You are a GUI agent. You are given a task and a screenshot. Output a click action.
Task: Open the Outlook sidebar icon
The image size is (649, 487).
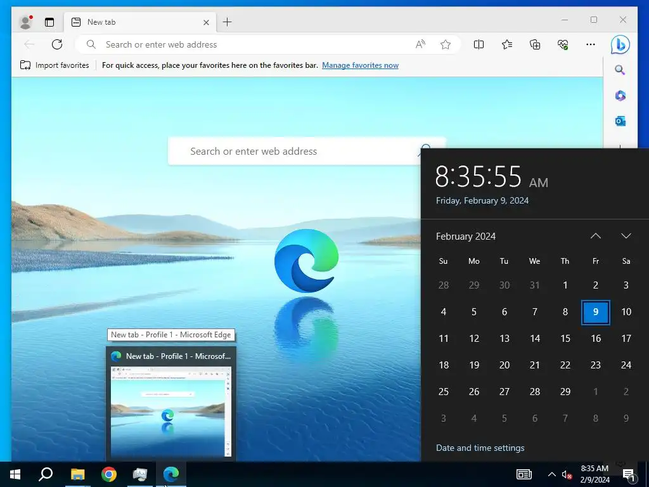point(620,121)
